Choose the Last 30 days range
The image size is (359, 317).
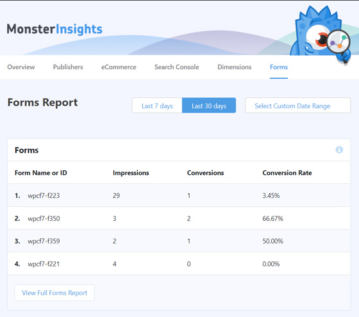pyautogui.click(x=209, y=106)
